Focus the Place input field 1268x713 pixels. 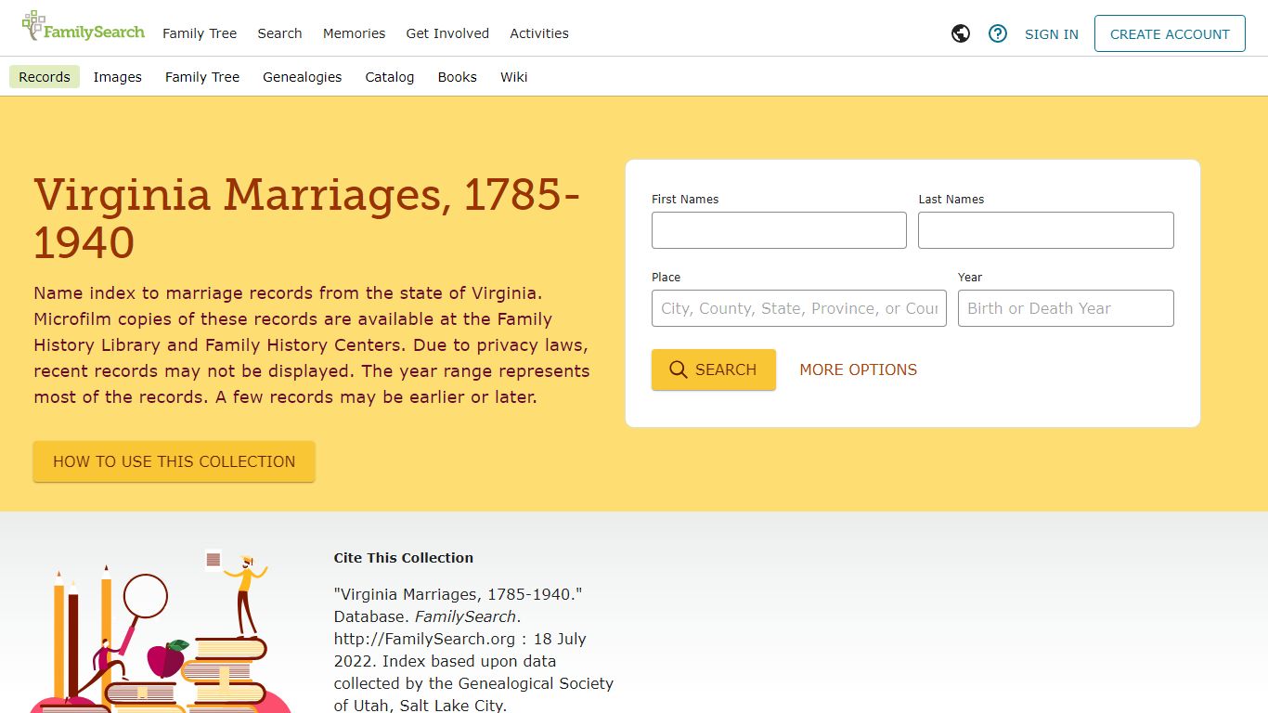point(799,308)
